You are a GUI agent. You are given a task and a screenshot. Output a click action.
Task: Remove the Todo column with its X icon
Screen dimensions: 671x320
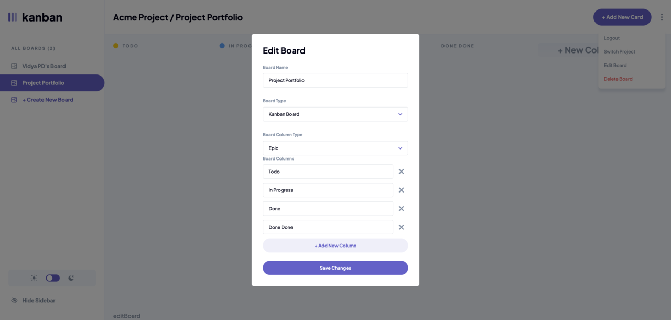tap(401, 172)
